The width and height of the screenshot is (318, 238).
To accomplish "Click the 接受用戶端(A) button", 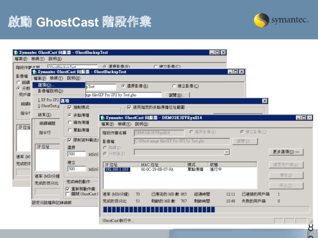I will point(286,165).
